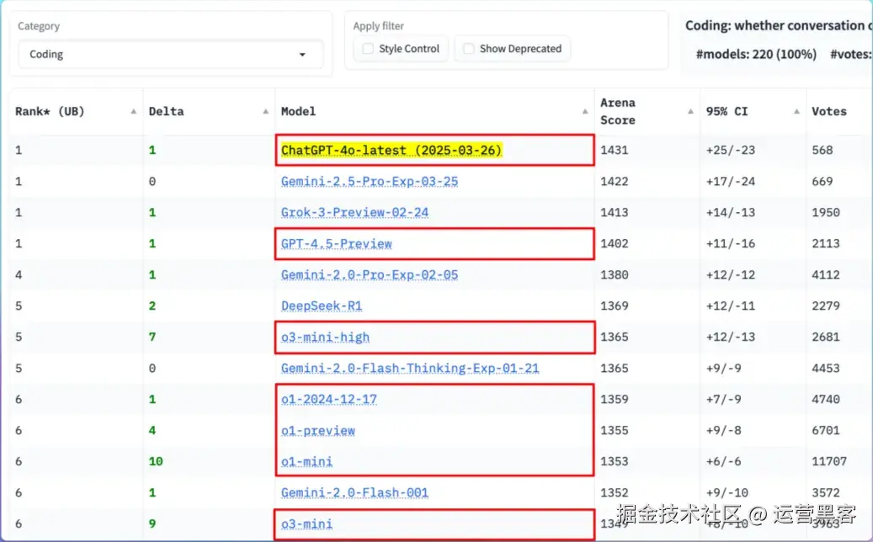
Task: Click the Arena Score value 1355
Action: coord(614,431)
